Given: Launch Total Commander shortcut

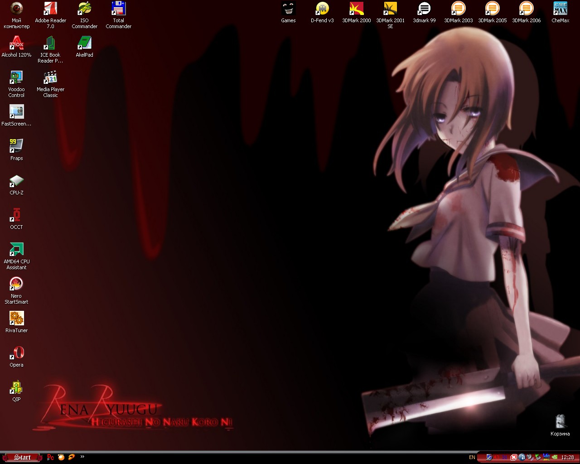Looking at the screenshot, I should point(118,15).
